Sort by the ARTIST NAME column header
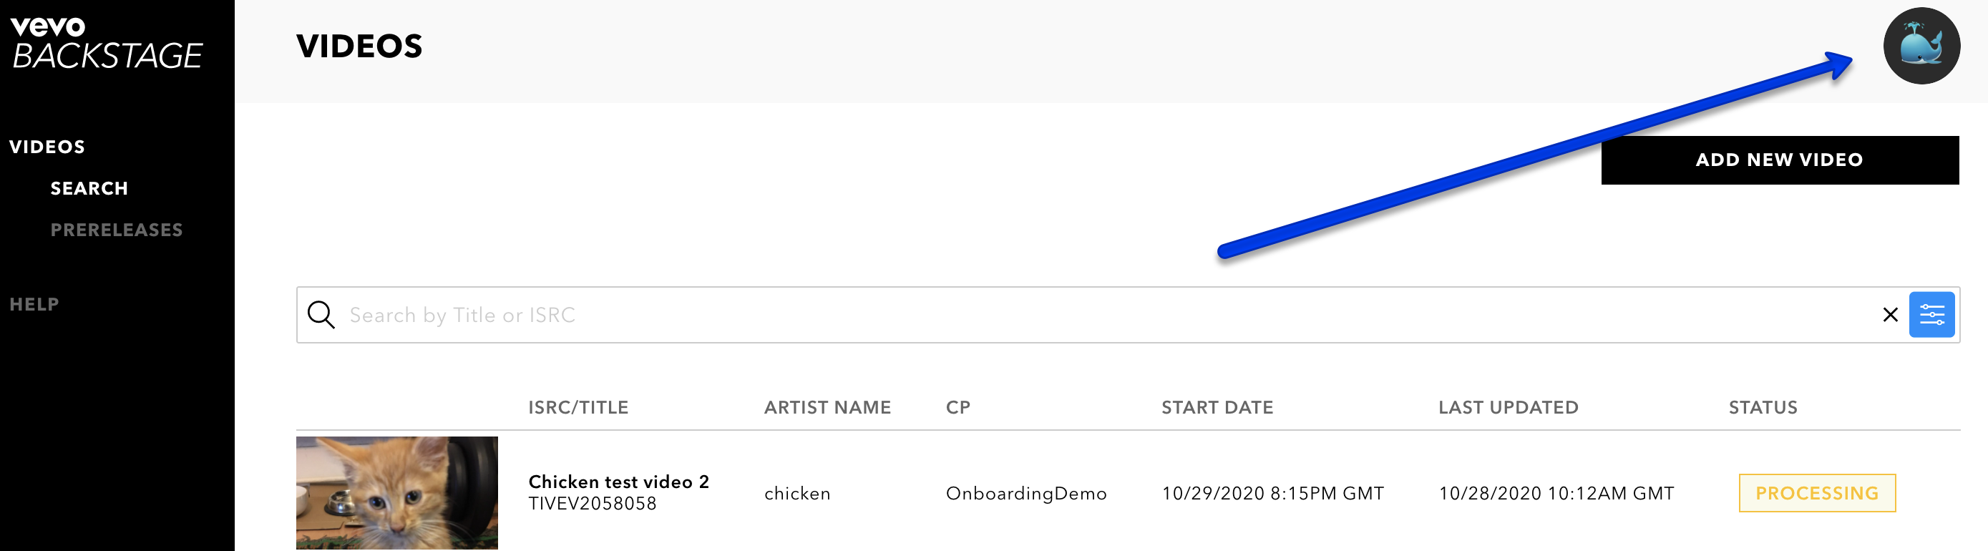Viewport: 1988px width, 551px height. click(x=827, y=407)
